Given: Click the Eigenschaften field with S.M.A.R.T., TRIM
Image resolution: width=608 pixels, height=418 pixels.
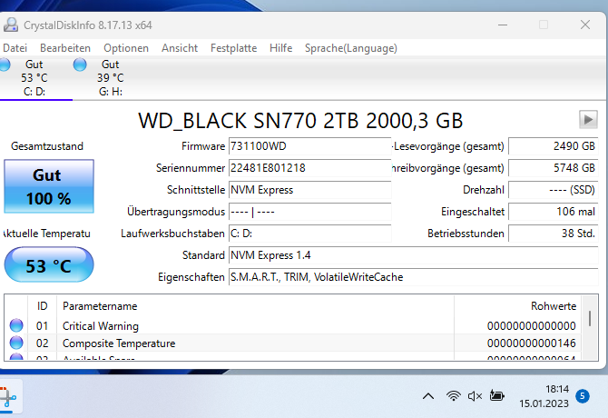Looking at the screenshot, I should tap(413, 277).
